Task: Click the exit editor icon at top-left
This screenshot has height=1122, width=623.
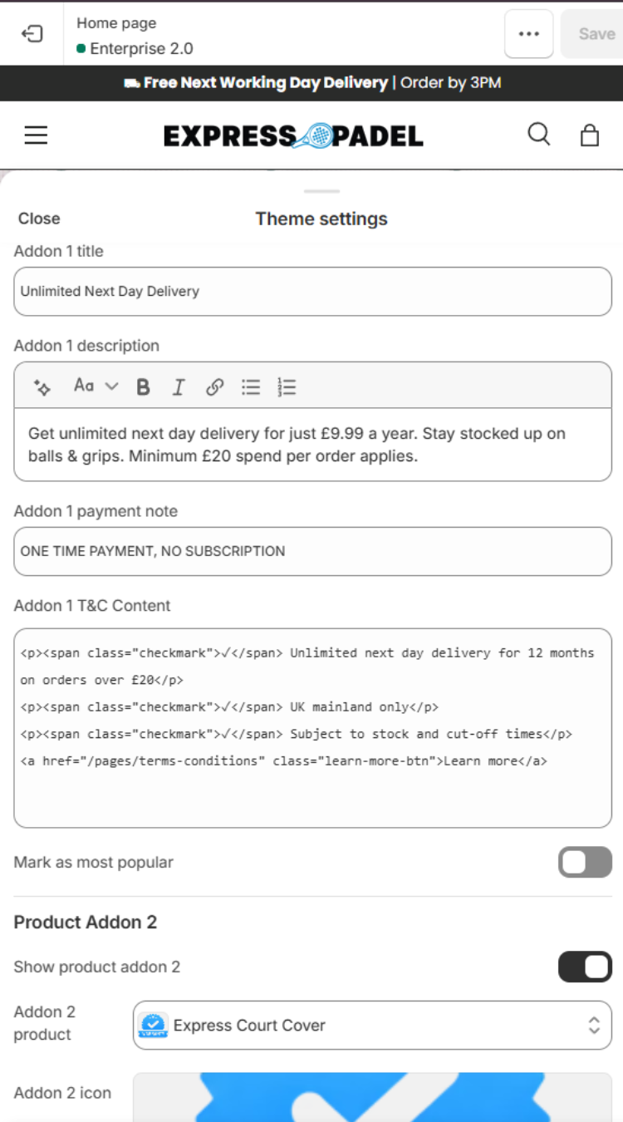Action: click(x=32, y=34)
